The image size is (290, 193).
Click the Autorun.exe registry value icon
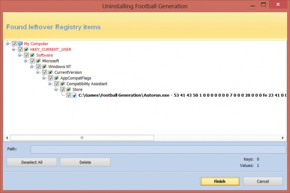point(75,95)
